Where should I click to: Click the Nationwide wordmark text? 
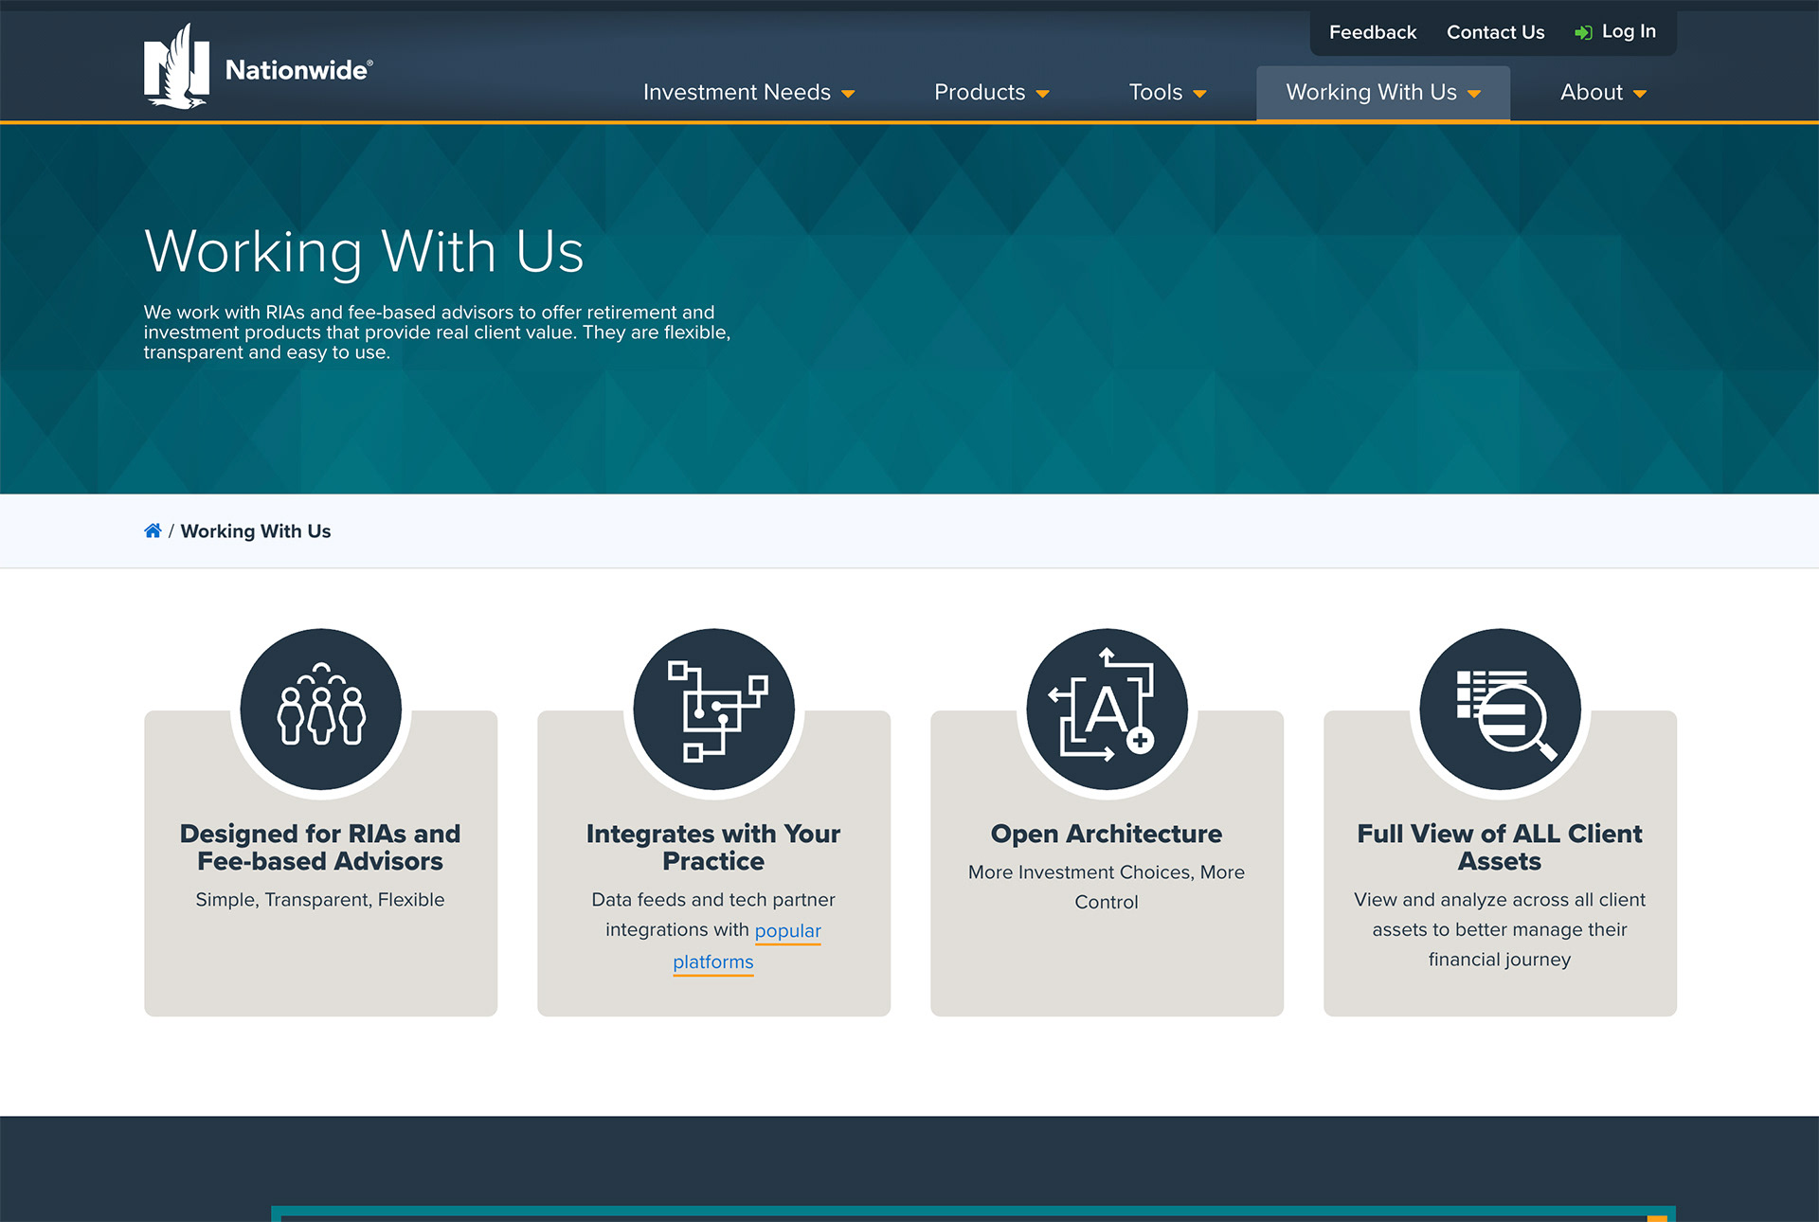coord(297,70)
